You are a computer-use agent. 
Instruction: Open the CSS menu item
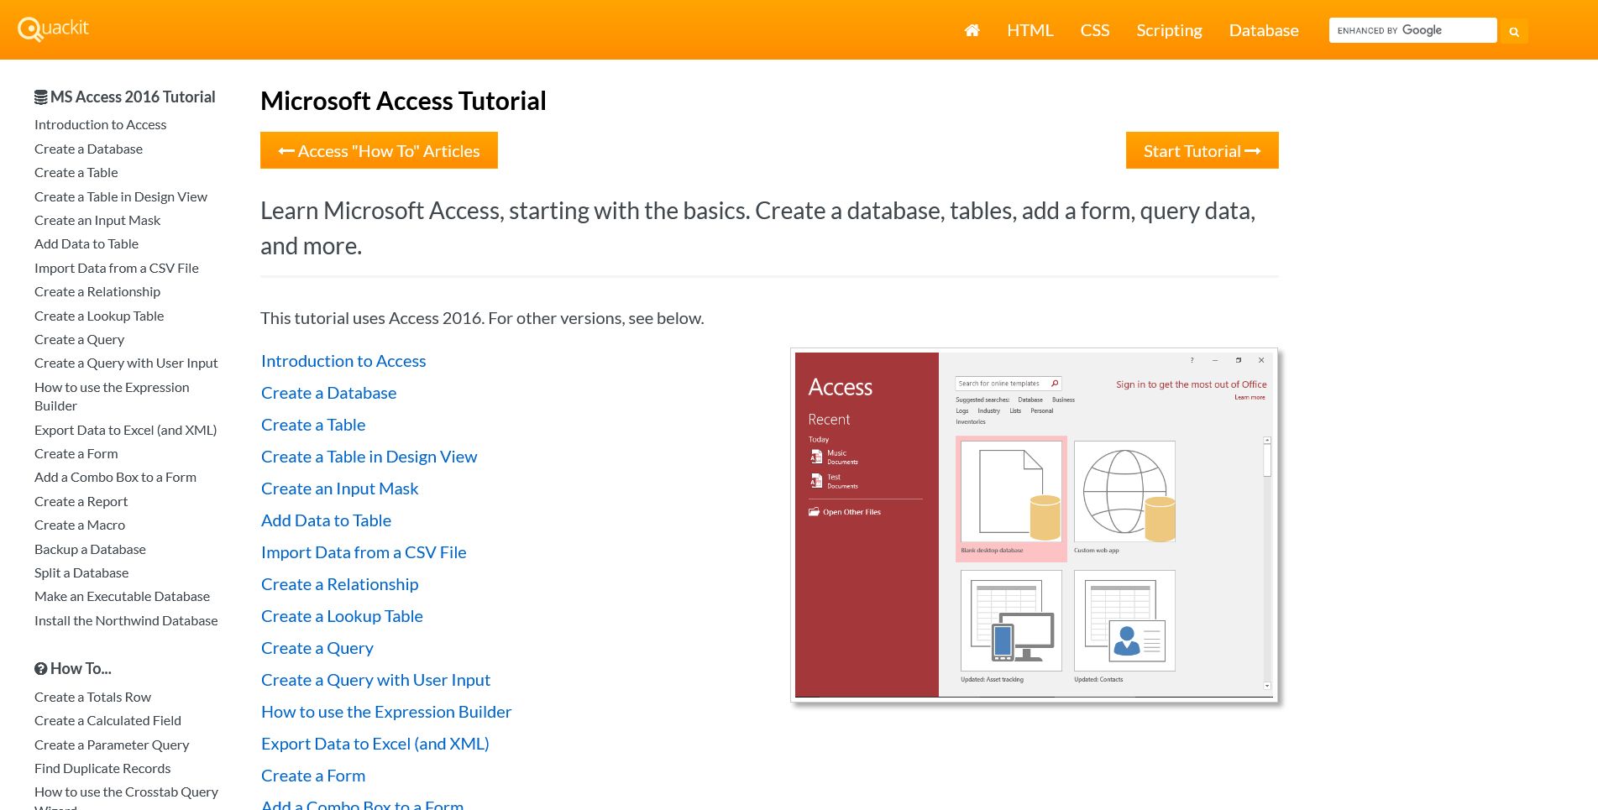(1094, 30)
